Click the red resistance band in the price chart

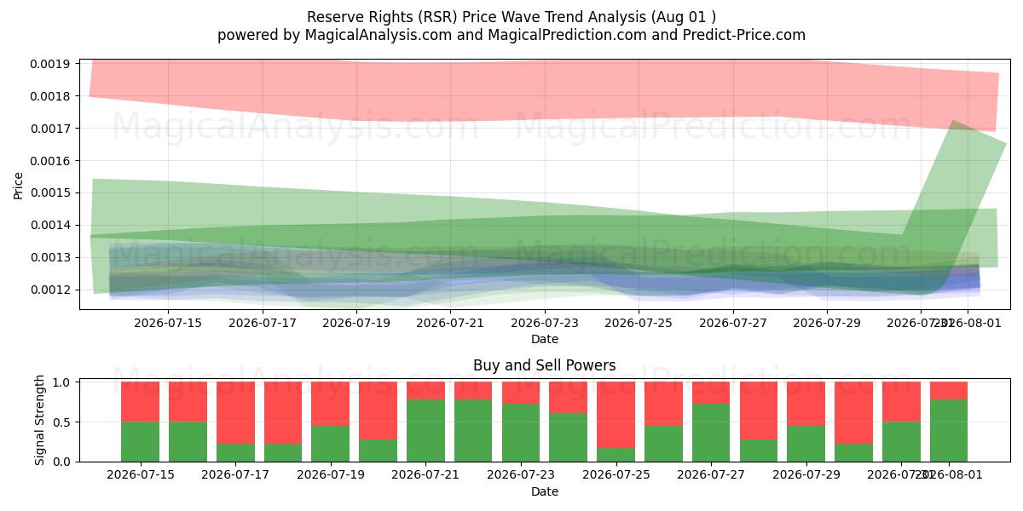click(546, 89)
